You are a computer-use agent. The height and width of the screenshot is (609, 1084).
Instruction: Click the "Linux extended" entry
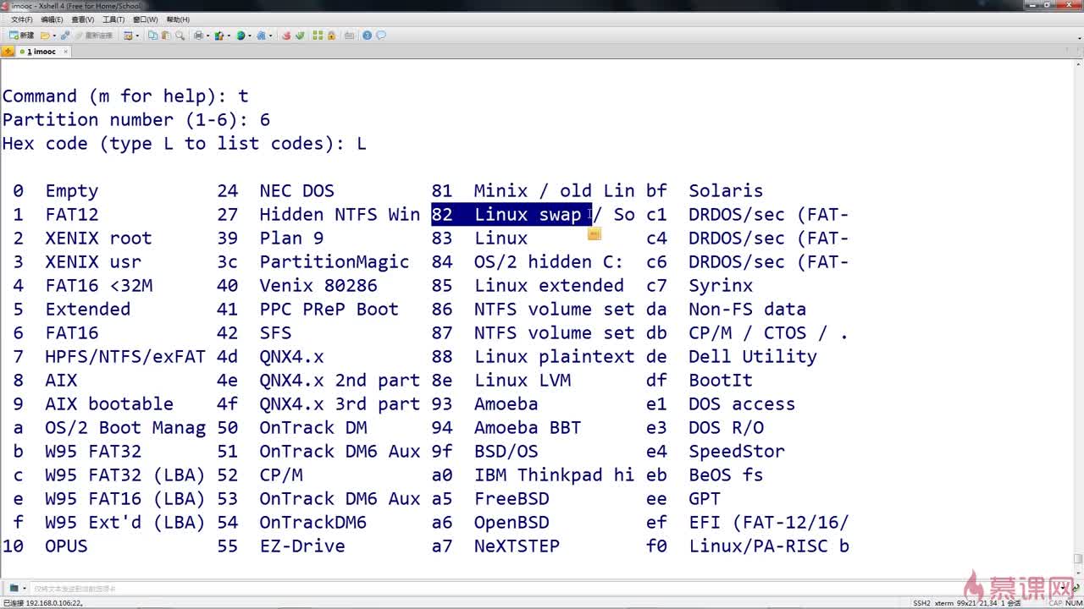pyautogui.click(x=549, y=286)
